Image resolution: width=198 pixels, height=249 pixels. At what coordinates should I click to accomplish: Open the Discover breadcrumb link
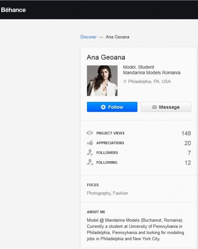(88, 37)
